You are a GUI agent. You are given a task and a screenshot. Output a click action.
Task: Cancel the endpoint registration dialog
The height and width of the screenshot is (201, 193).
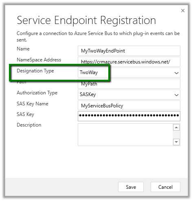click(165, 187)
